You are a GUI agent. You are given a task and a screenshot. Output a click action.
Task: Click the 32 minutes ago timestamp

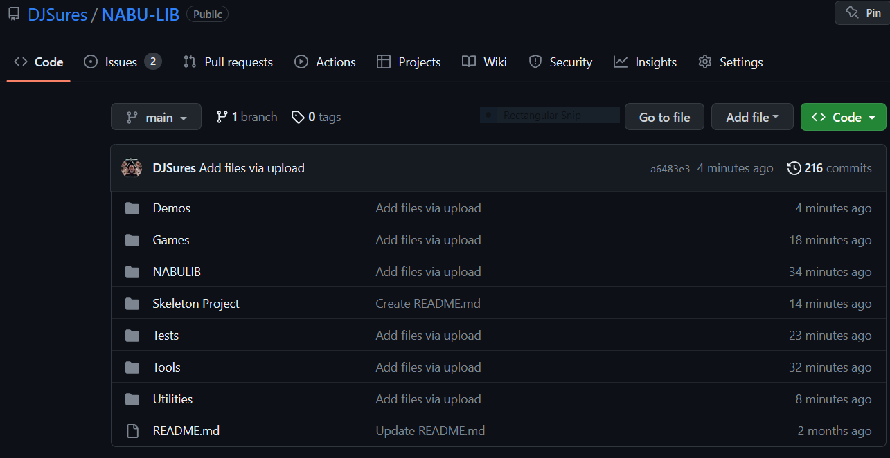point(830,367)
